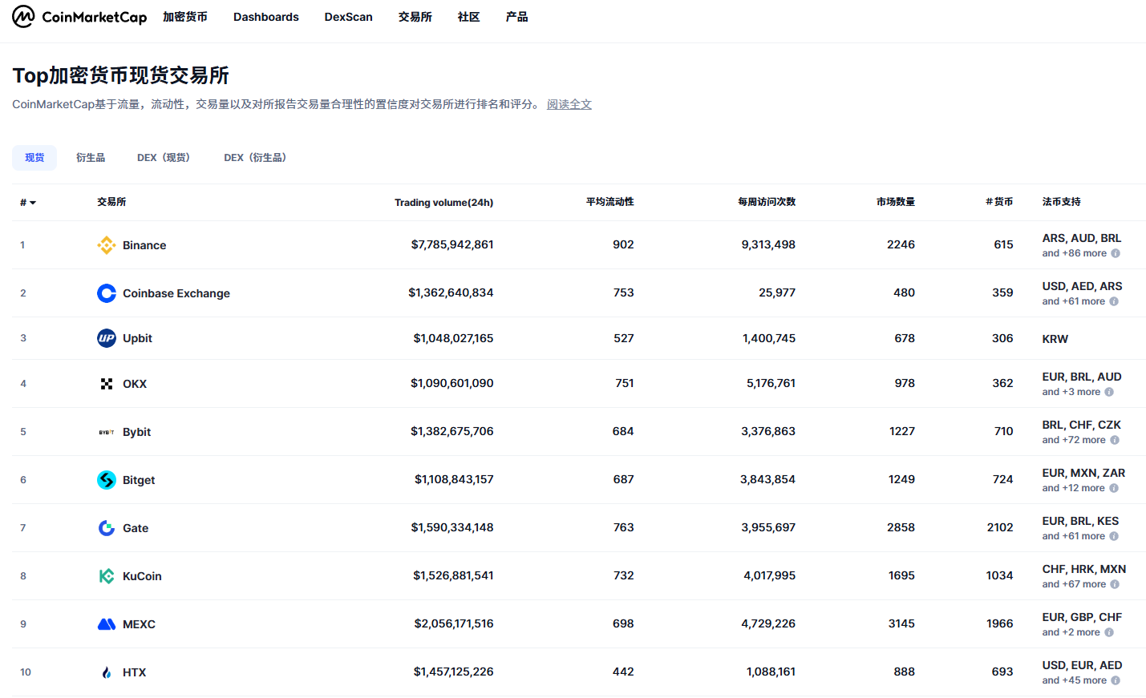The width and height of the screenshot is (1146, 698).
Task: Click the Top加密货币现货交易所 heading
Action: pos(120,75)
